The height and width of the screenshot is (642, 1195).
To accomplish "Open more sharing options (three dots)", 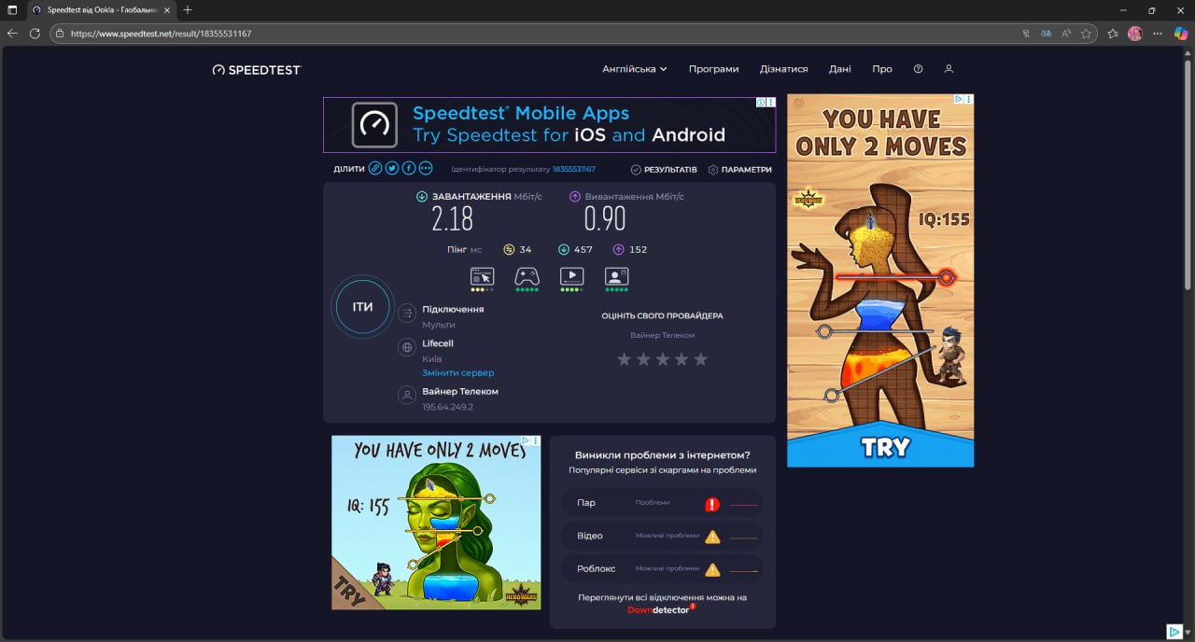I will click(426, 169).
